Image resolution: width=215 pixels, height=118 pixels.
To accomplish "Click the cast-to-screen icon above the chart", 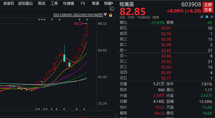I will pyautogui.click(x=112, y=9).
